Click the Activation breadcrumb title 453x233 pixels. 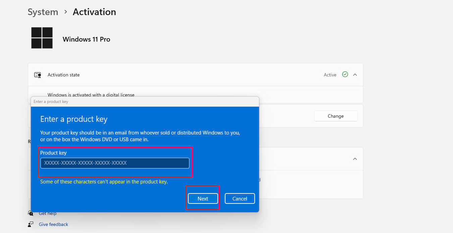point(94,12)
